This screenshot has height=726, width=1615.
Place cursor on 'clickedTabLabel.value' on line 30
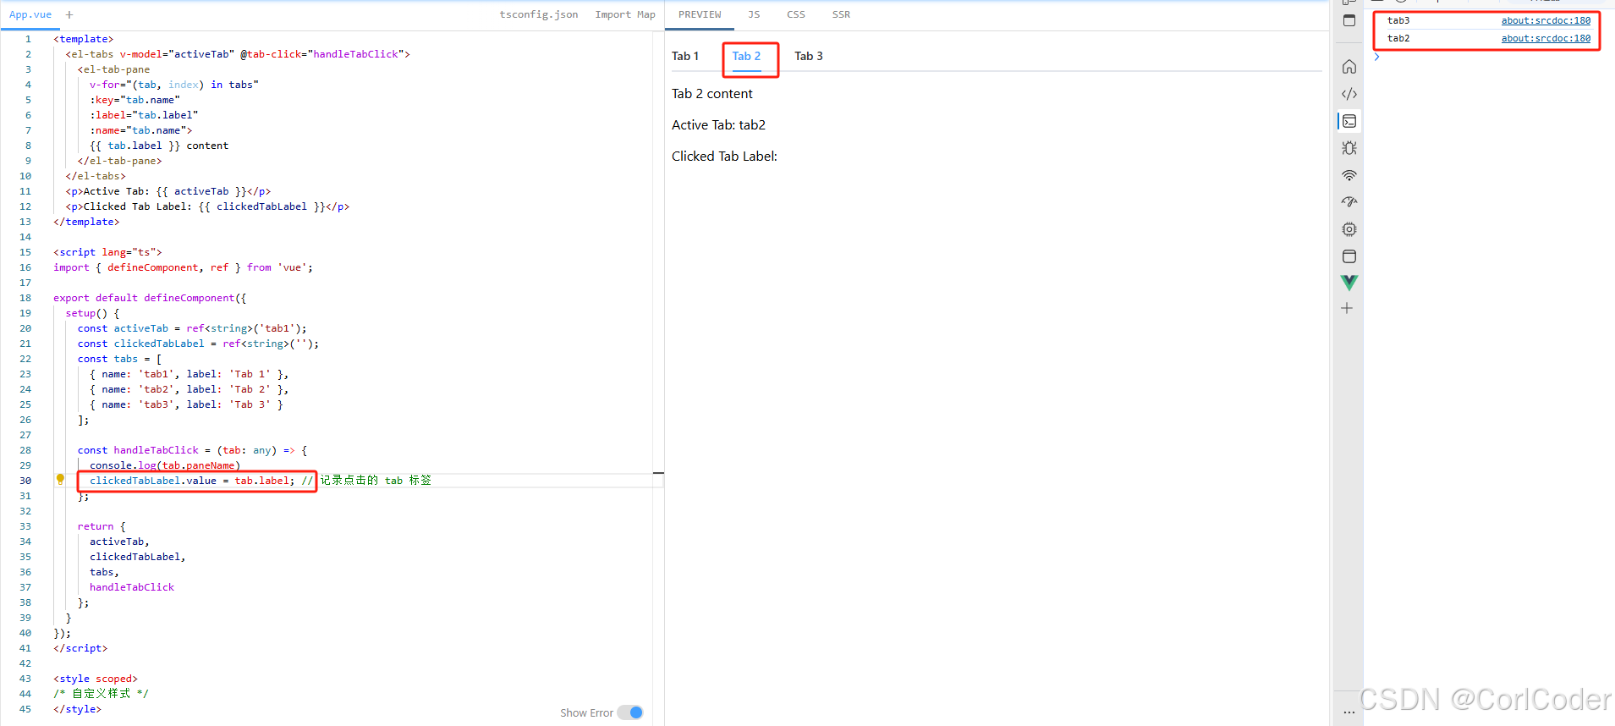153,481
